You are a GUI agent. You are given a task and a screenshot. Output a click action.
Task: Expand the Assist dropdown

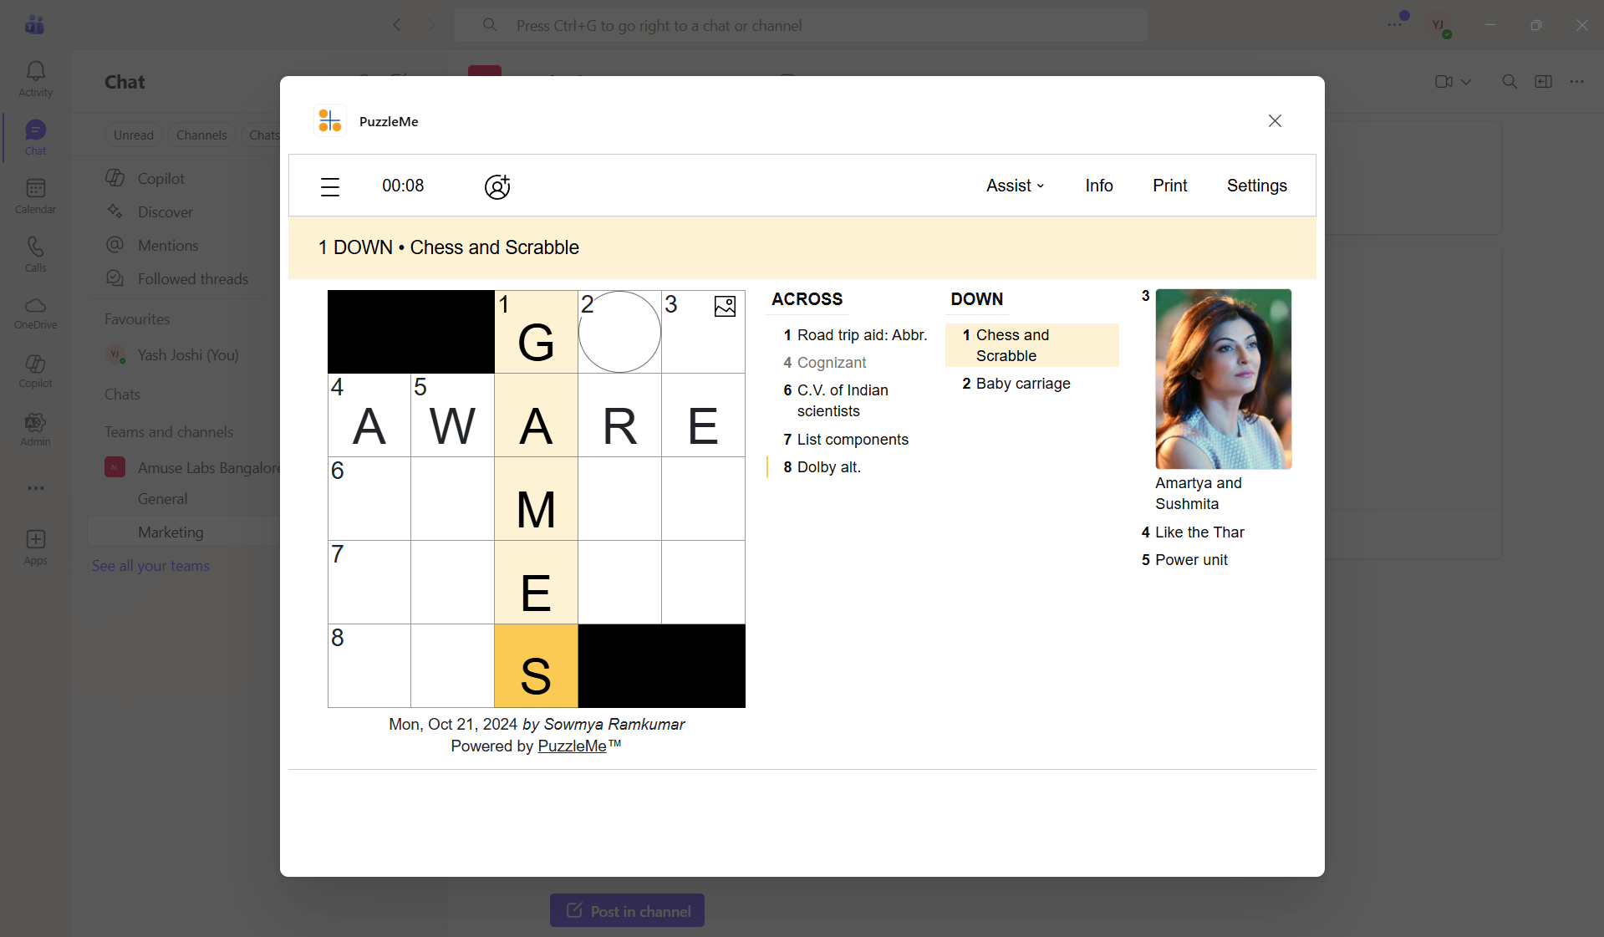(x=1015, y=186)
